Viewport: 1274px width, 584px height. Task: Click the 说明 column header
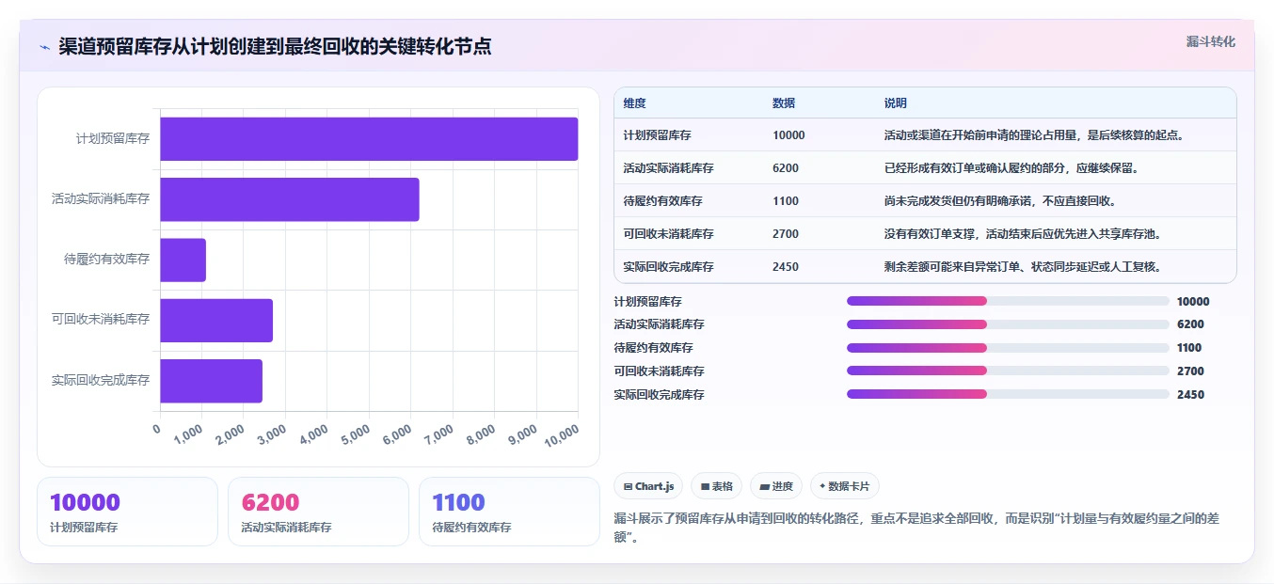(896, 103)
